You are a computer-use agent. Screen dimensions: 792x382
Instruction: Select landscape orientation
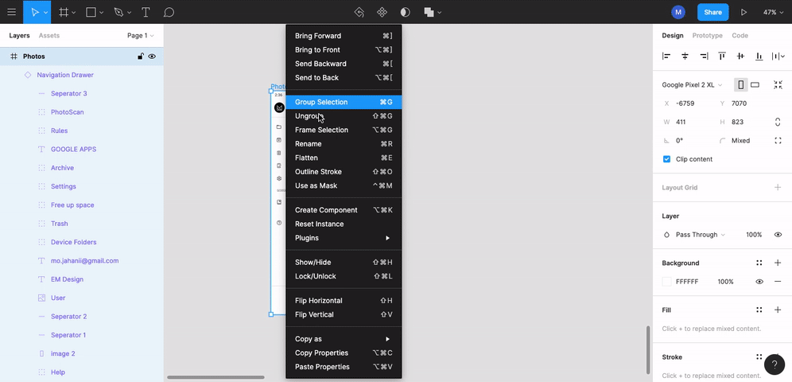[x=755, y=85]
